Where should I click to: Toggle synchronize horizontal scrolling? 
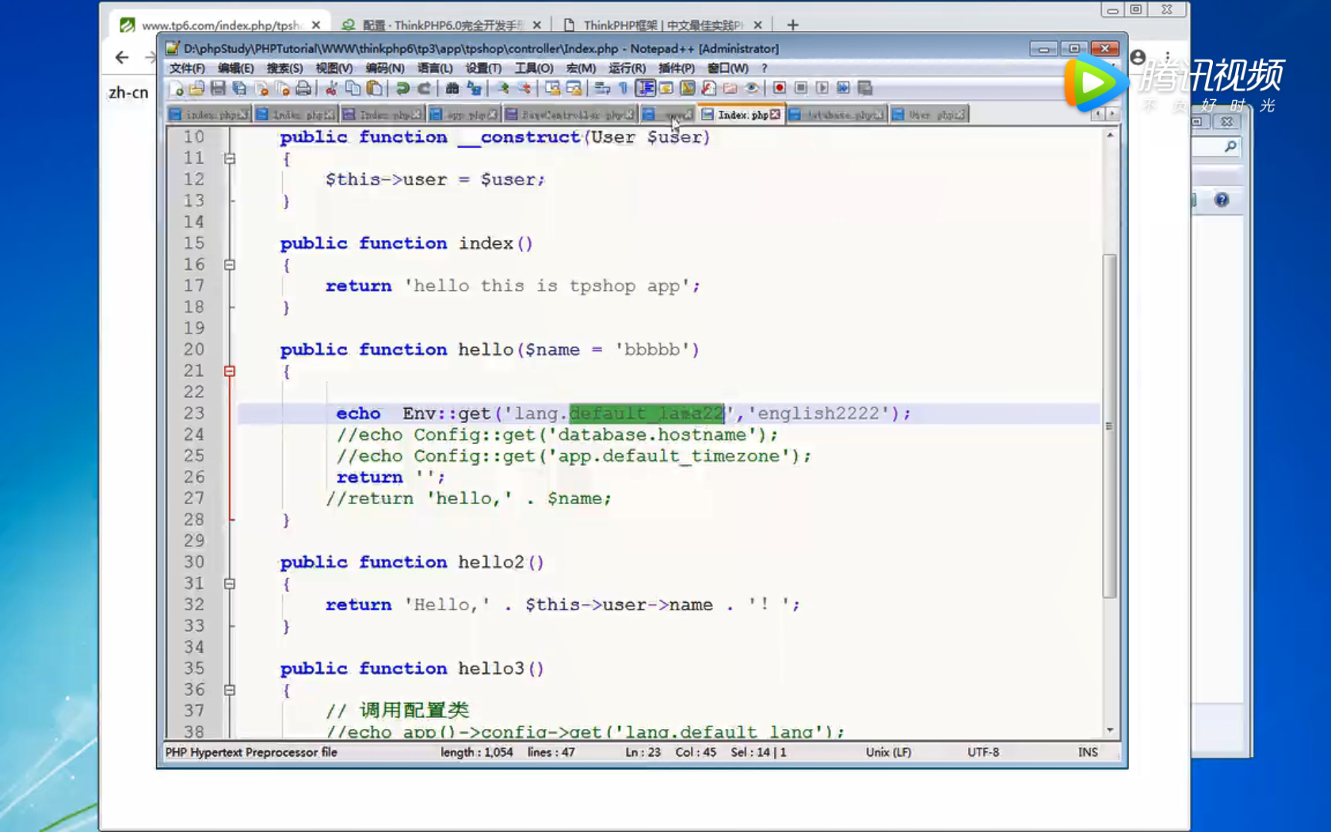click(x=574, y=88)
